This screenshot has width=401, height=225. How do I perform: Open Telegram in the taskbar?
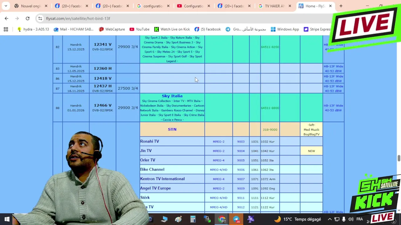click(236, 219)
